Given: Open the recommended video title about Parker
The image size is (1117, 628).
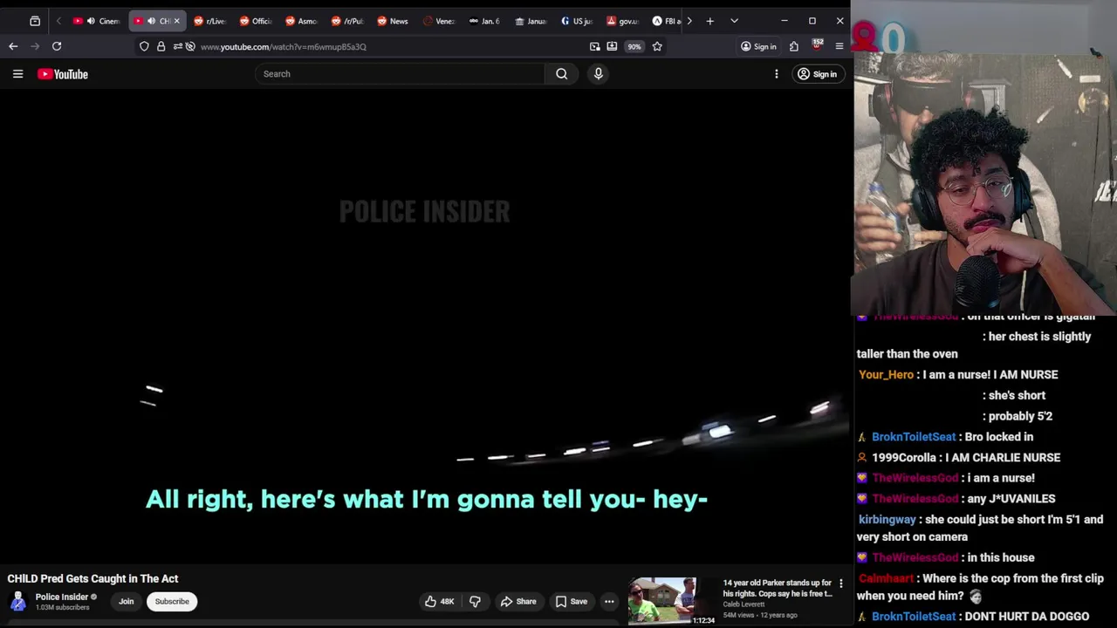Looking at the screenshot, I should (x=777, y=588).
